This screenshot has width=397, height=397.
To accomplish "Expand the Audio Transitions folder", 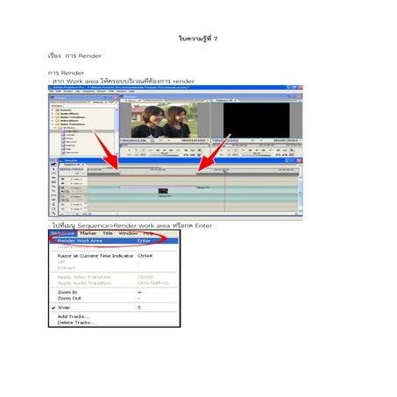I will coord(53,117).
